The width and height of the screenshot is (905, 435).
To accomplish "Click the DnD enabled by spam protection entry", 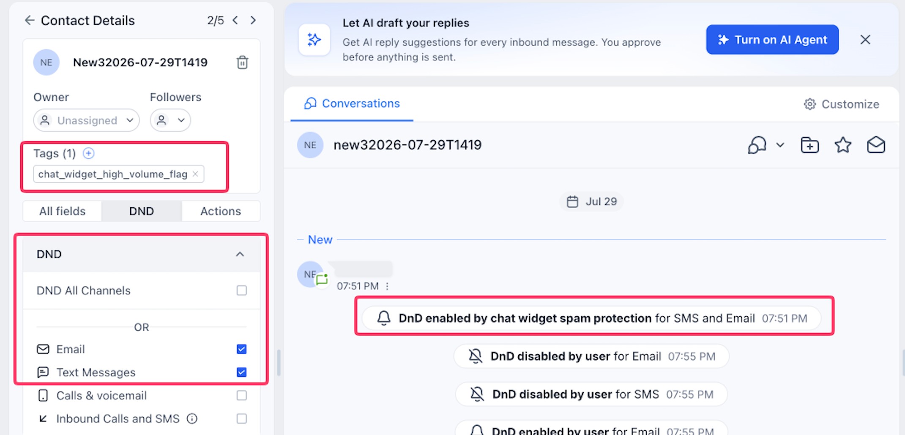I will coord(592,318).
